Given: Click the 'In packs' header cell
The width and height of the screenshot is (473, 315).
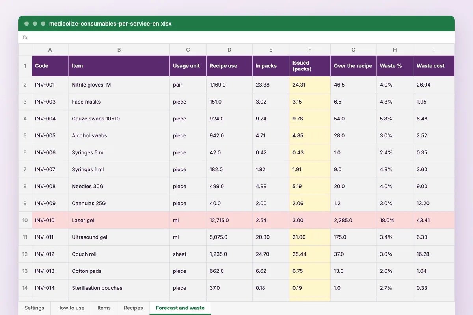Looking at the screenshot, I should pyautogui.click(x=271, y=66).
